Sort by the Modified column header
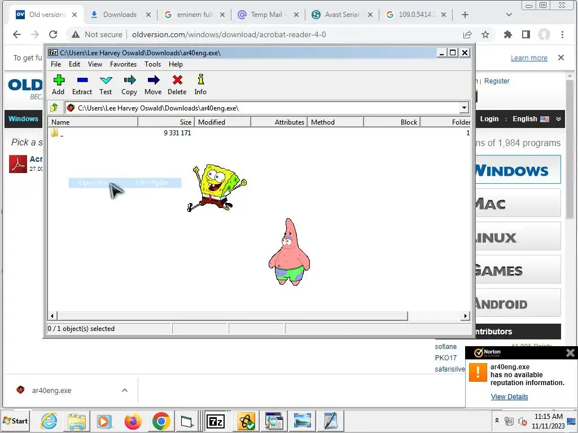 222,122
